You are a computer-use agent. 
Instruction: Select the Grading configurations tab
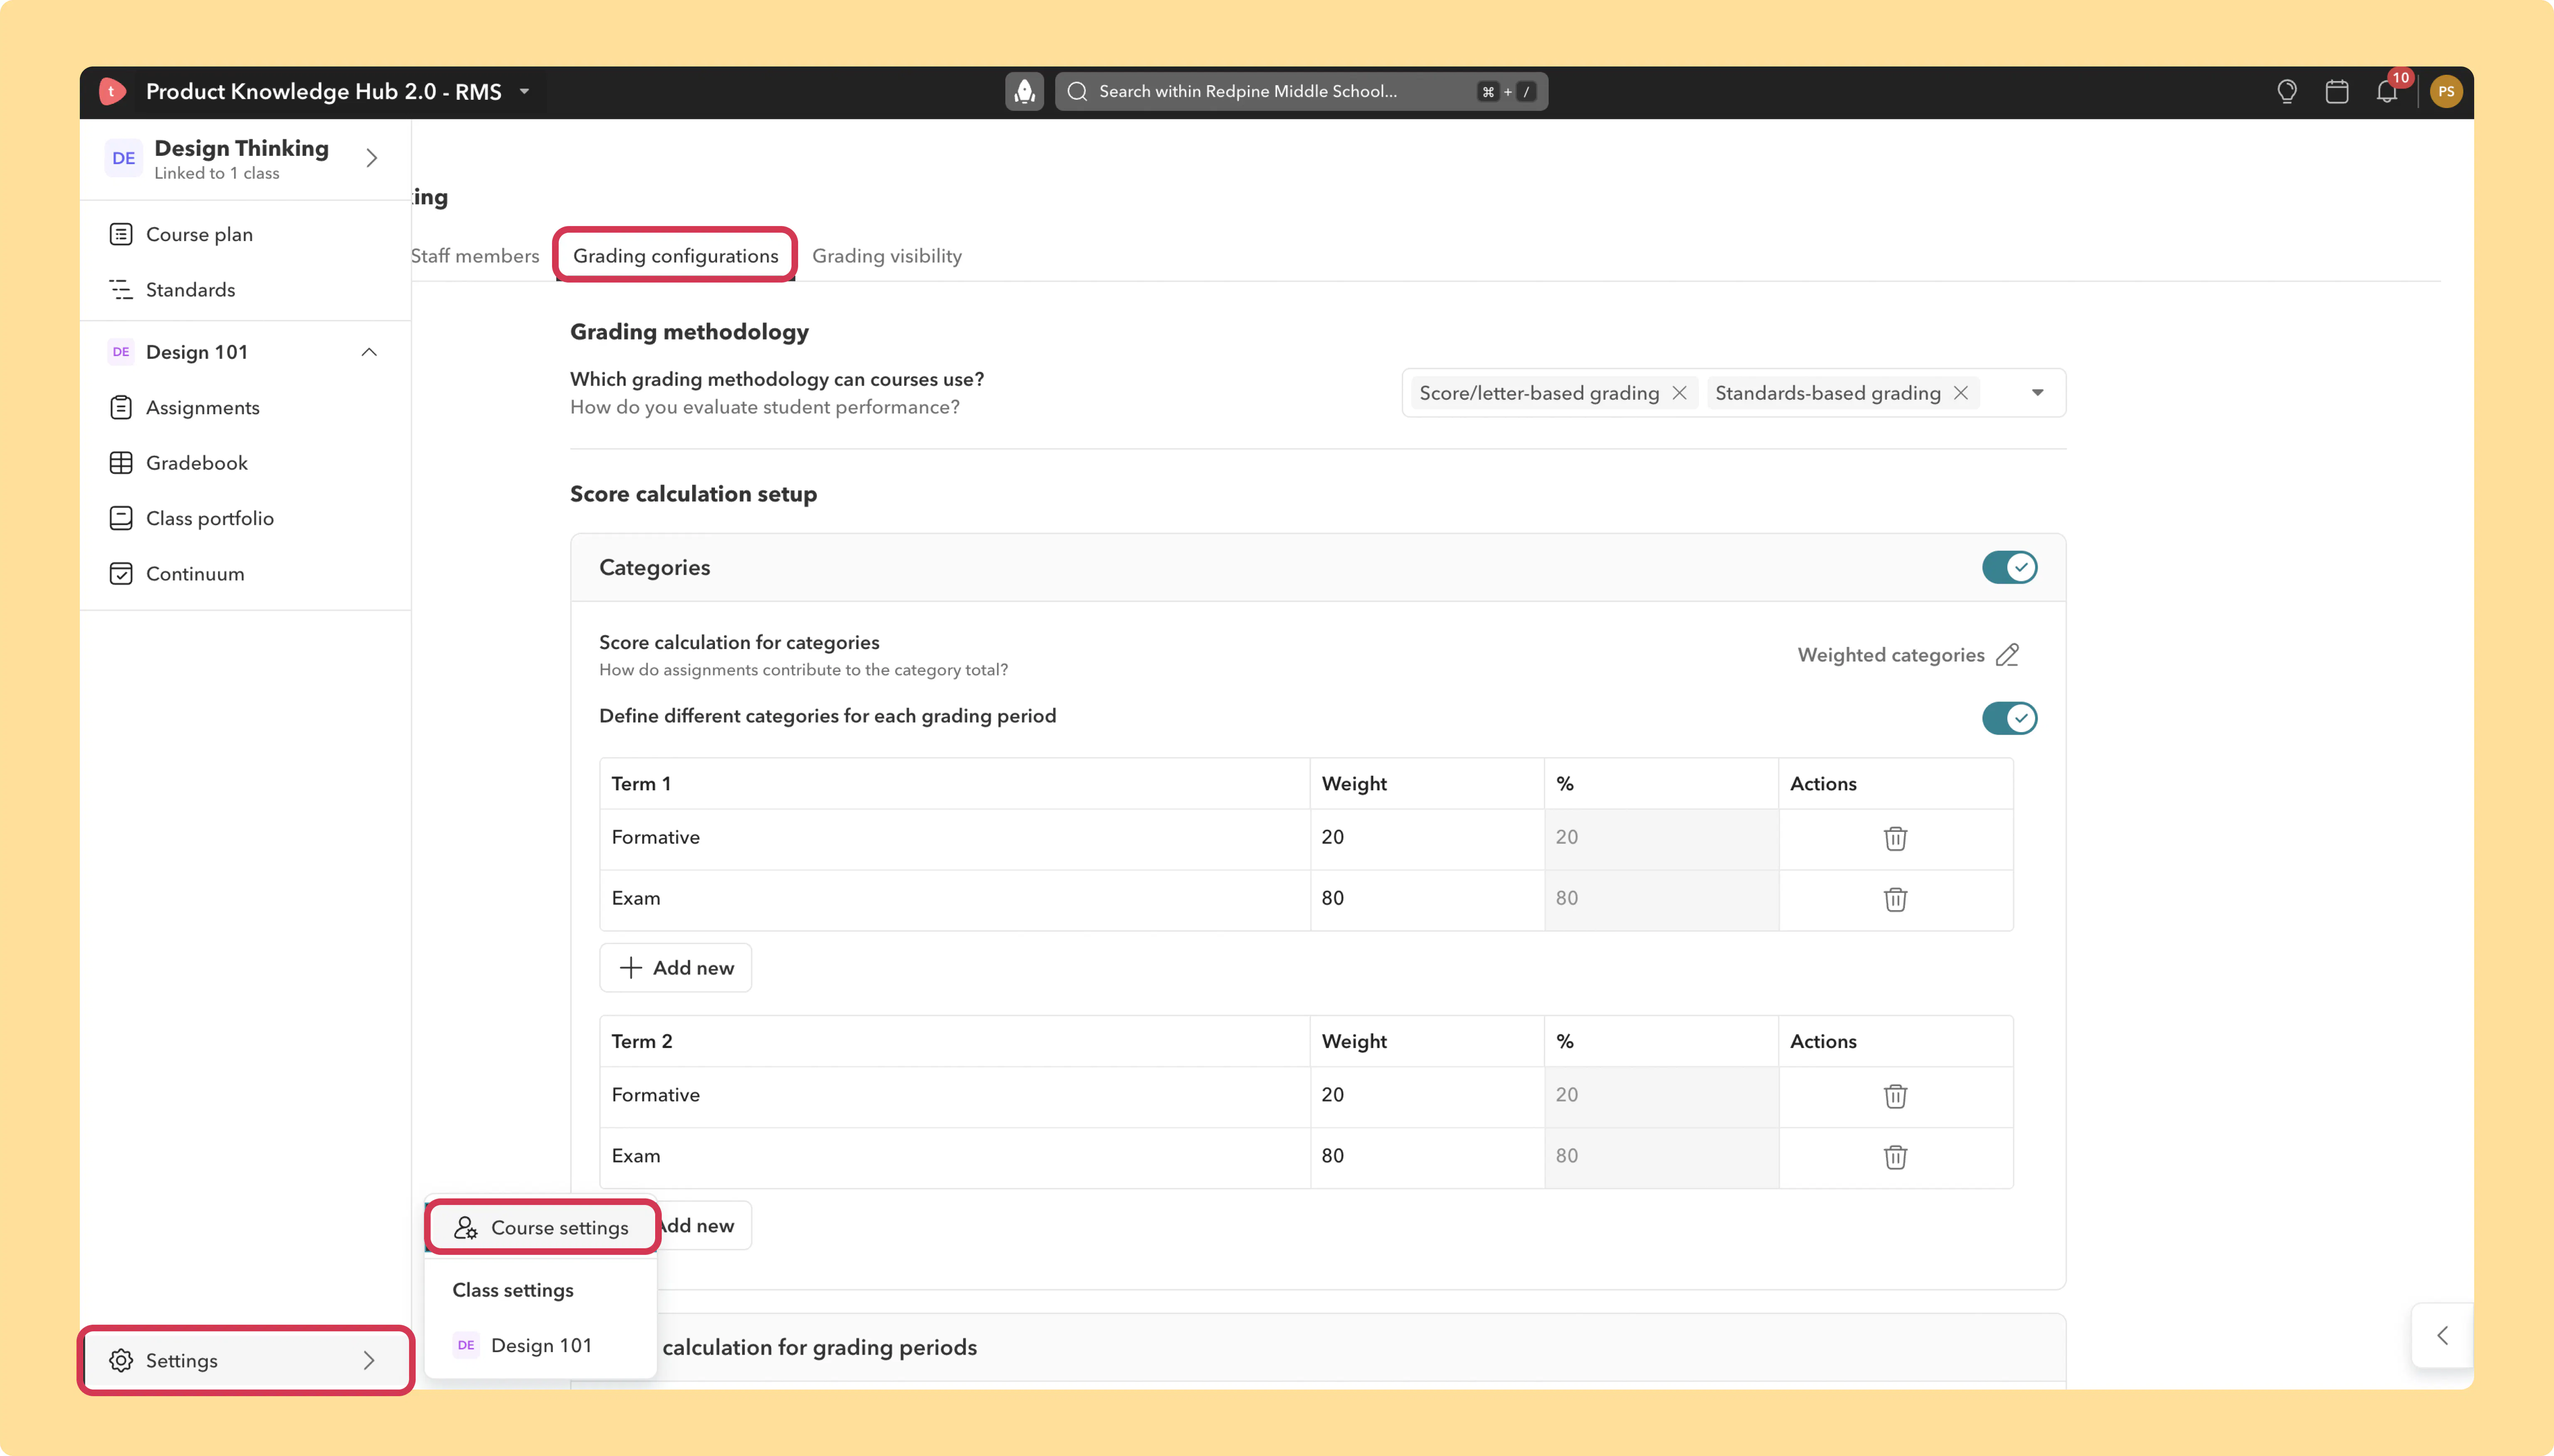[675, 256]
